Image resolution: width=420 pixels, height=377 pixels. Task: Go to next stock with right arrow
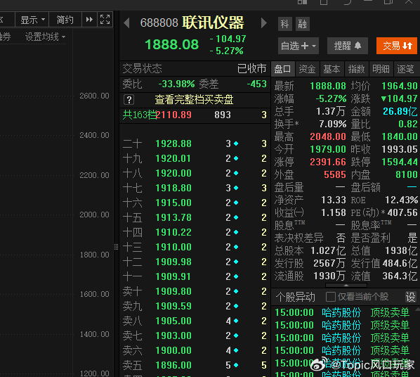264,23
